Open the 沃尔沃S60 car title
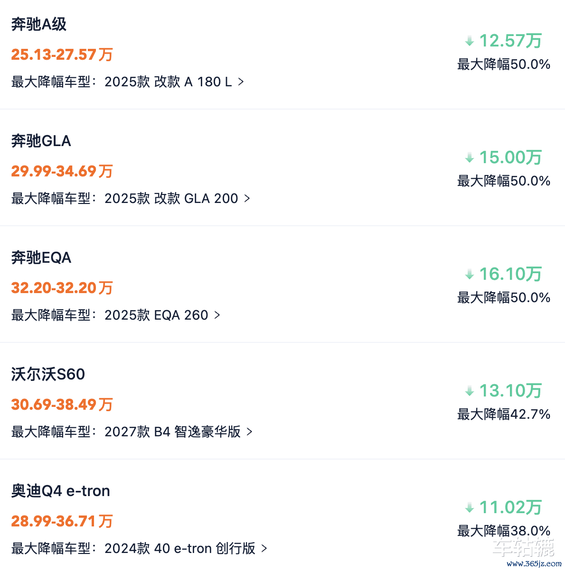565x571 pixels. (48, 374)
